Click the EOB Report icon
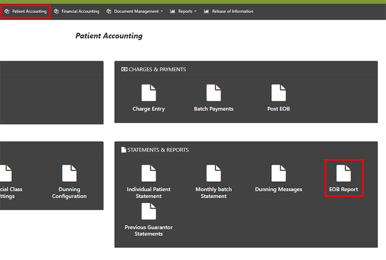The image size is (386, 260). click(x=344, y=173)
